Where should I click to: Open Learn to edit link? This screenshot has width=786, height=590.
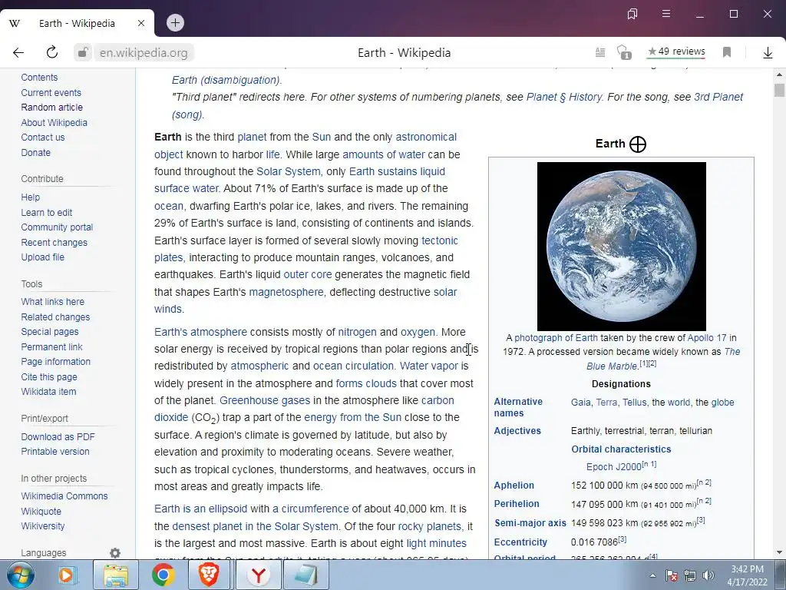pos(47,213)
